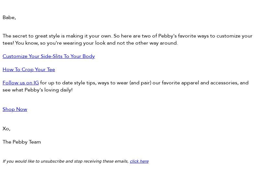Click the word 'apparel' in the IG paragraph

click(x=190, y=83)
